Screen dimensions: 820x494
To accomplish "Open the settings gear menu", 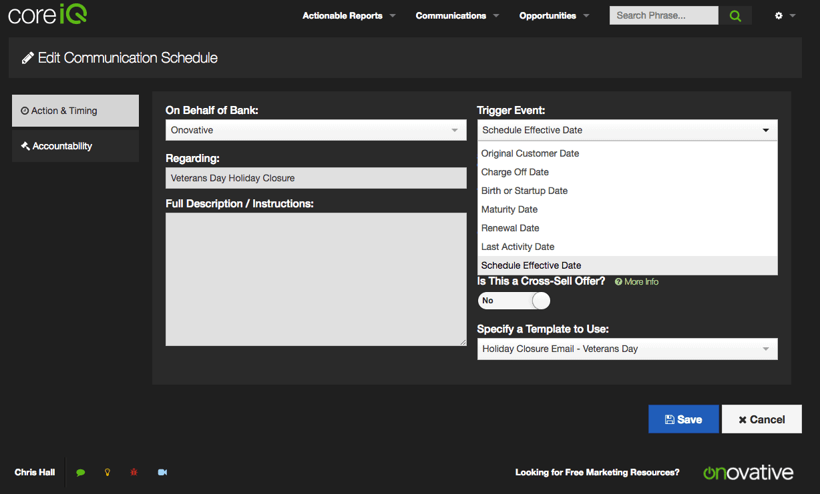I will [785, 15].
